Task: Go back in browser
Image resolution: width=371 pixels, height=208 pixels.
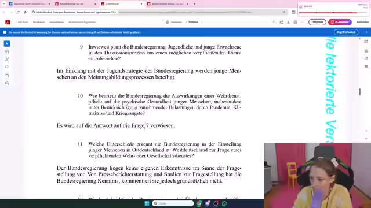Action: [x=4, y=12]
